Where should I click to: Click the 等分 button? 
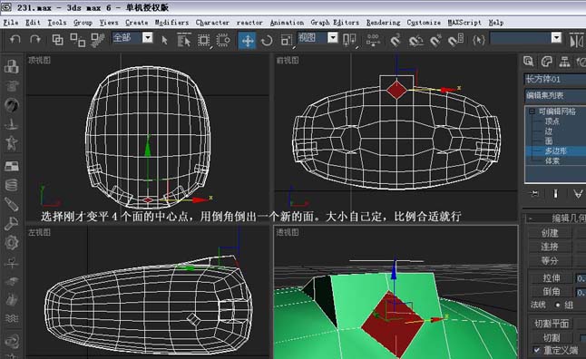click(x=550, y=260)
